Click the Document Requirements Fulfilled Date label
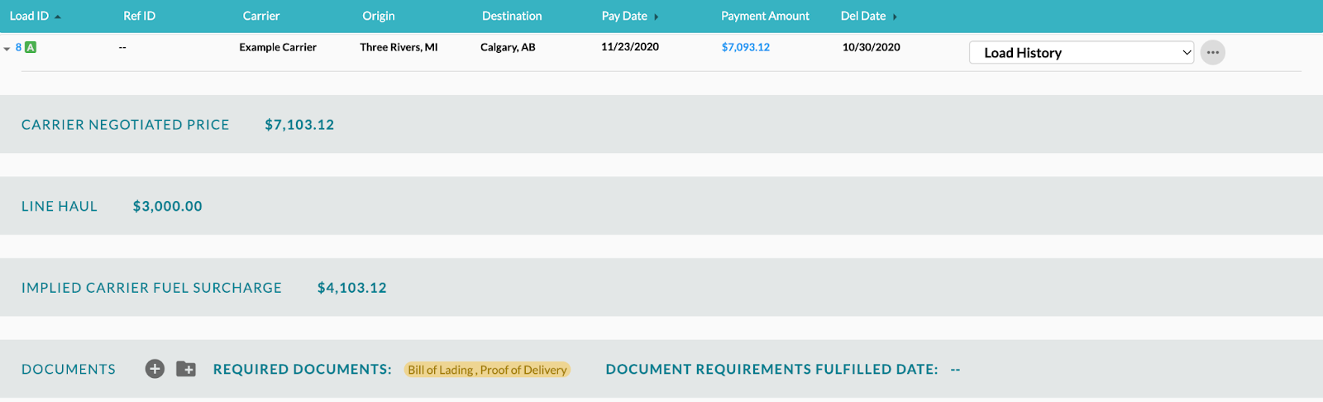 pos(771,369)
